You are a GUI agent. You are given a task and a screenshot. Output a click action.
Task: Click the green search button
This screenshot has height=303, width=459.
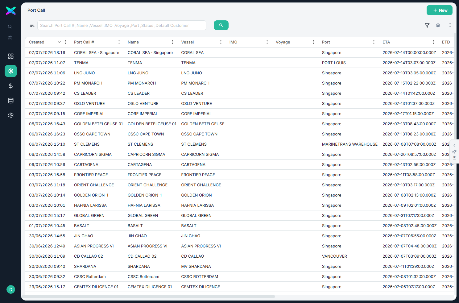(221, 25)
